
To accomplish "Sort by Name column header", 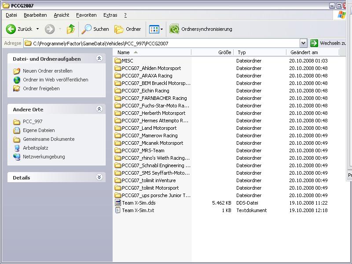I will [x=152, y=52].
